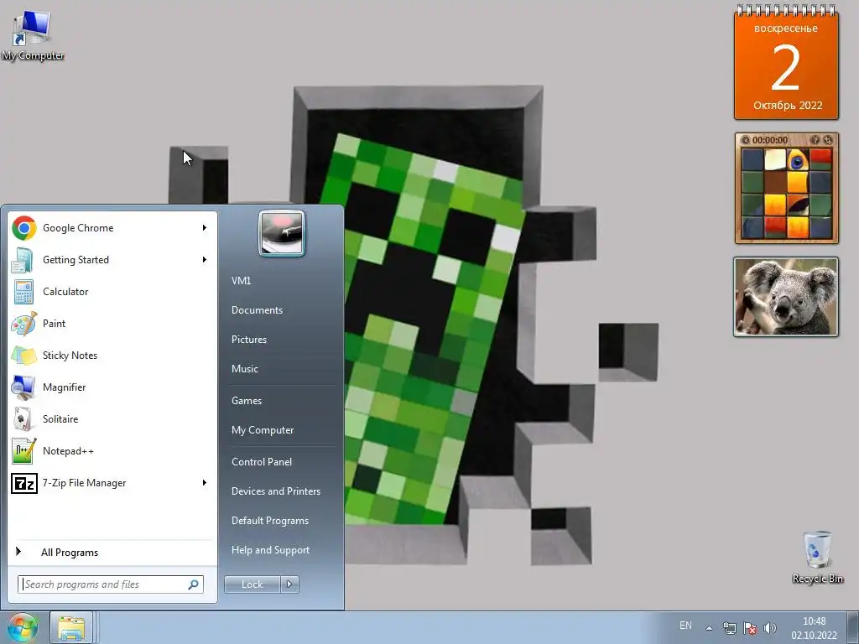Open Default Programs

[x=270, y=520]
